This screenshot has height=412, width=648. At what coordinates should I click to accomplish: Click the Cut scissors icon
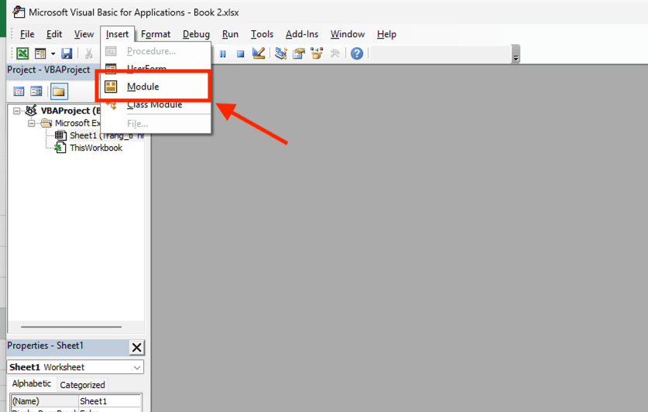[88, 53]
